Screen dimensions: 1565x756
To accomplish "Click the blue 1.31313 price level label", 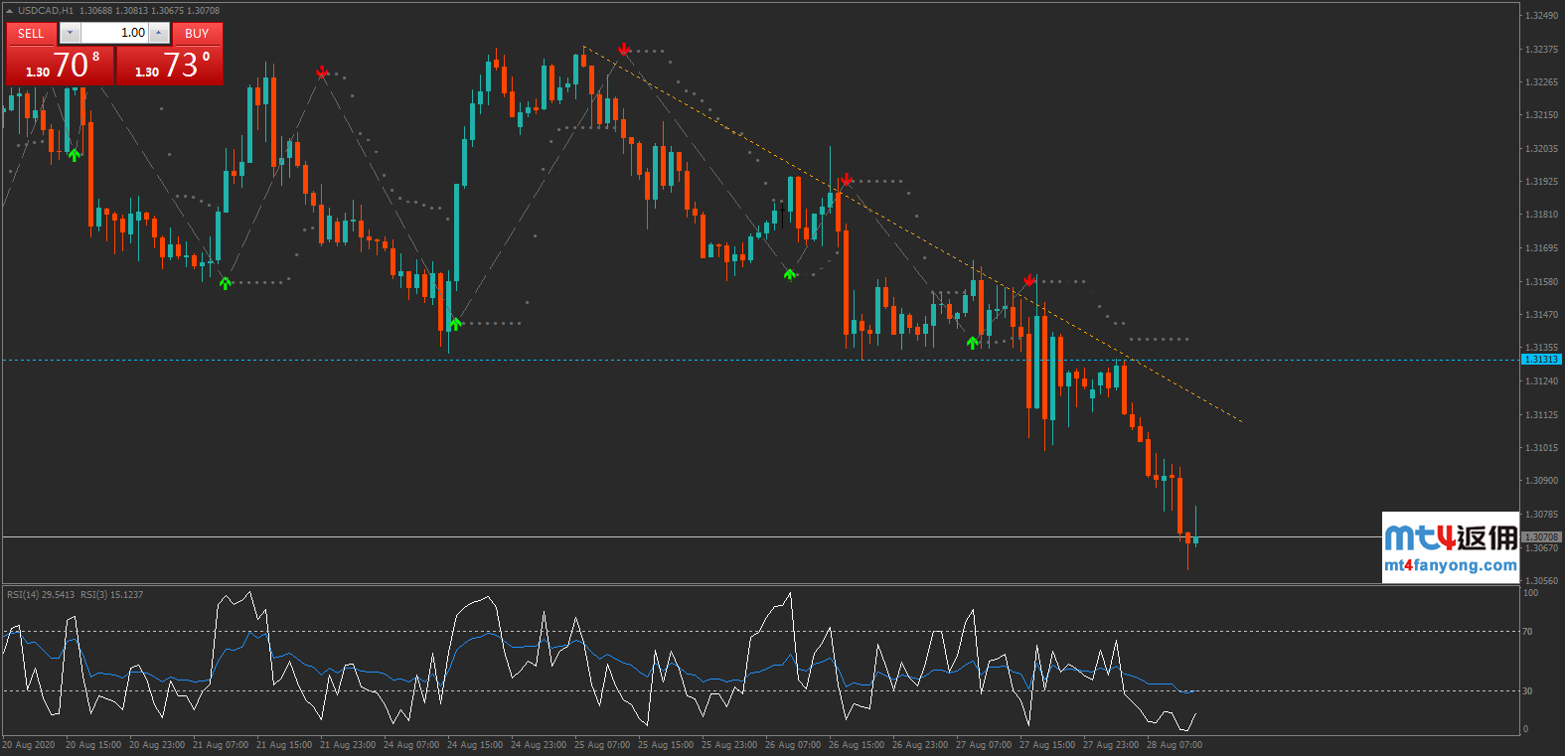I will (1541, 360).
